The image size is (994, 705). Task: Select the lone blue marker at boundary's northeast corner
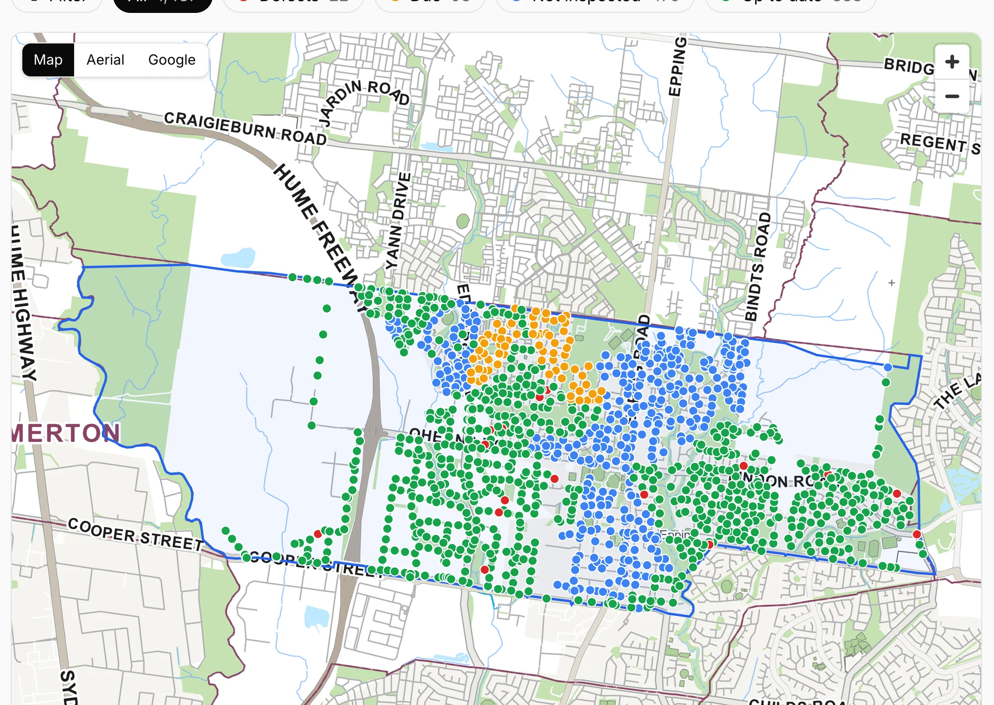(888, 367)
